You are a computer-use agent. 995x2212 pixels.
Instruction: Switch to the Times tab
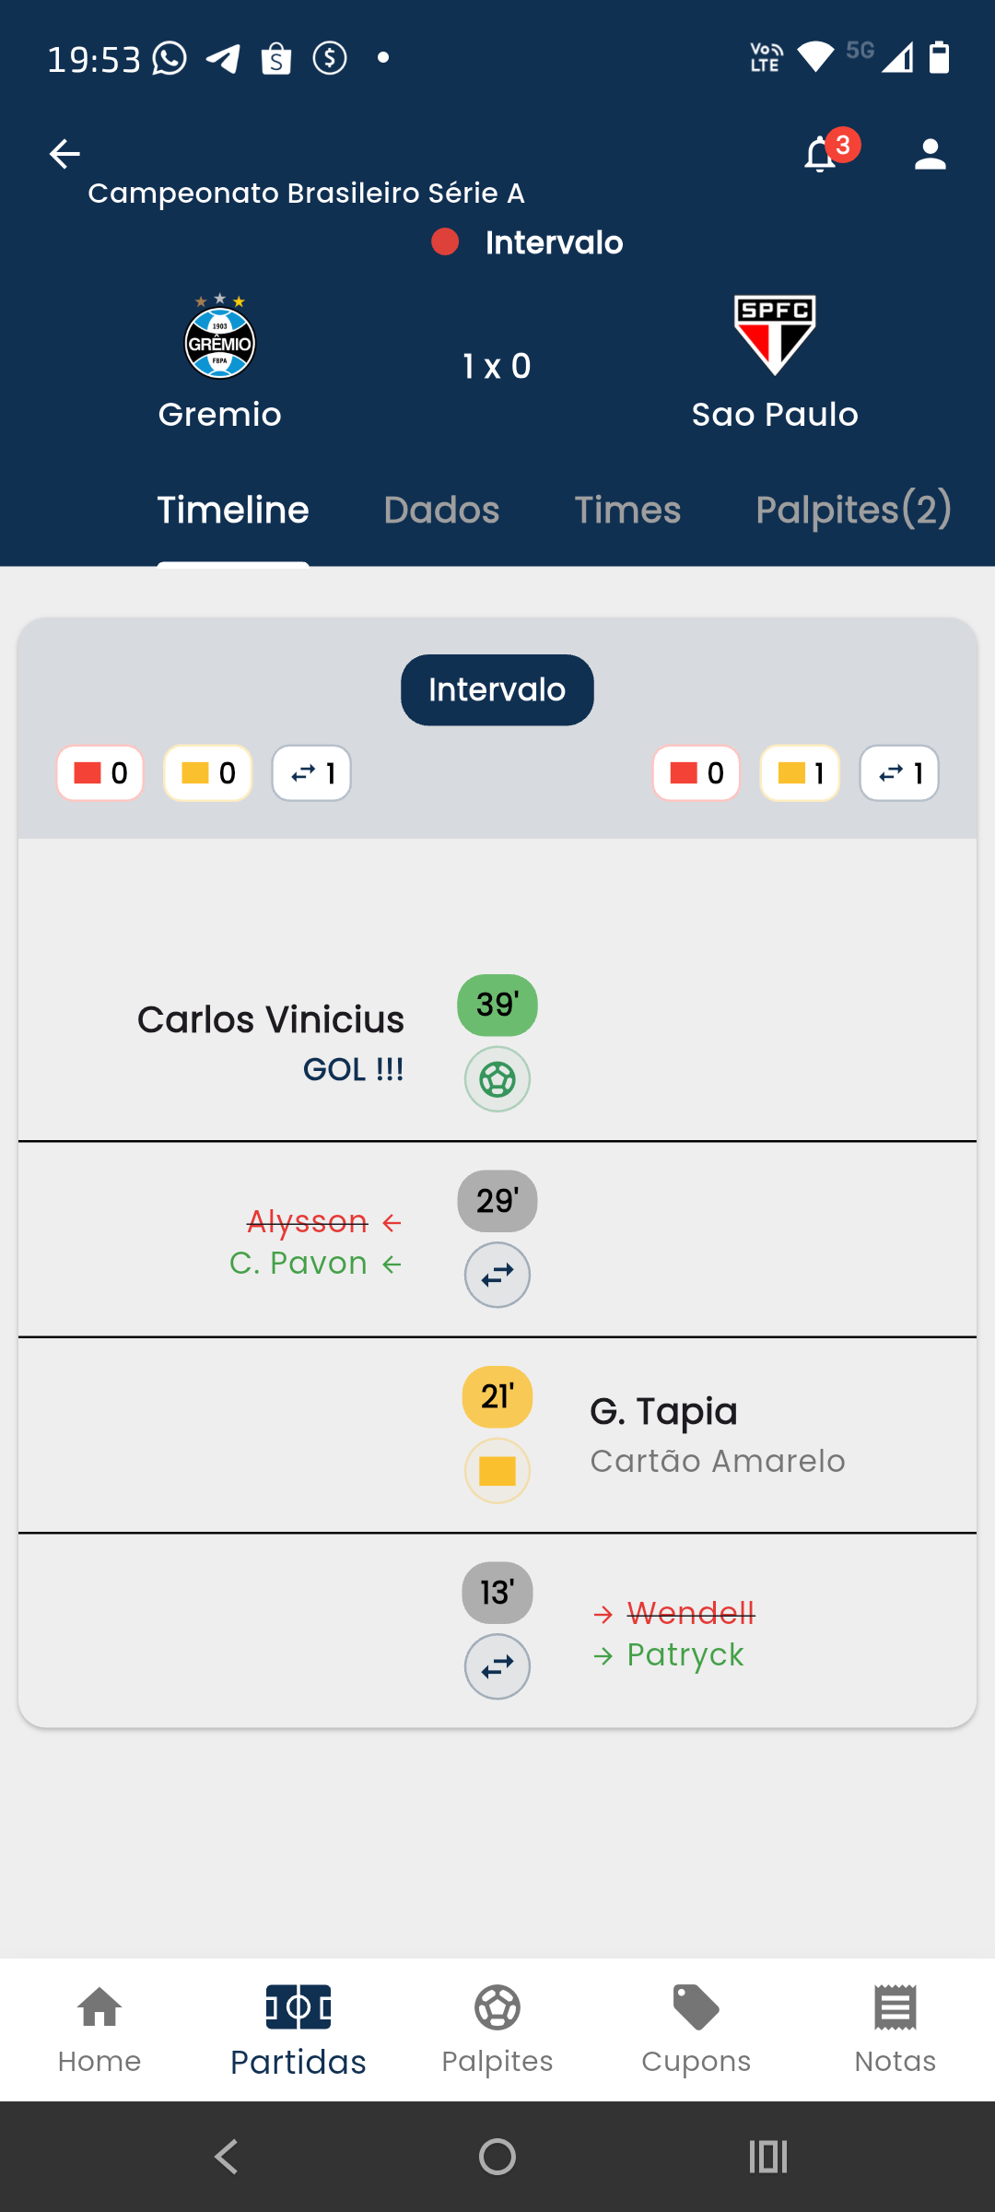[x=627, y=510]
